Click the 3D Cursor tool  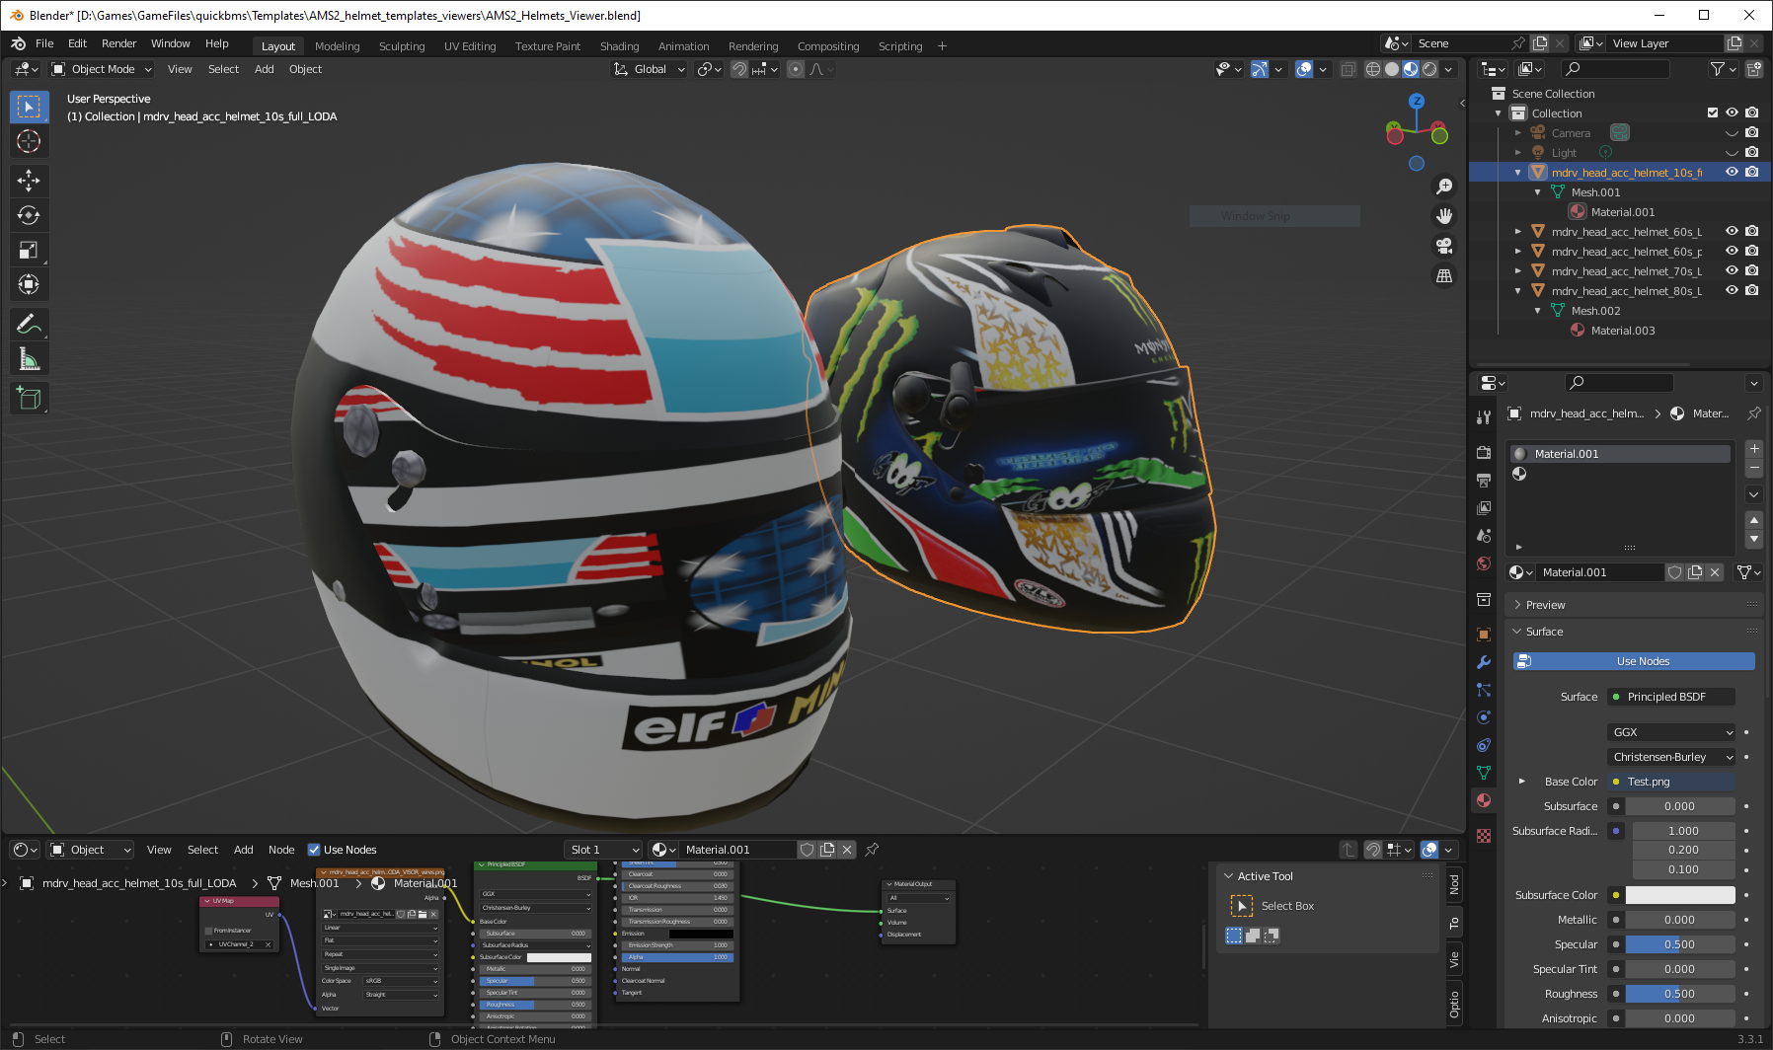[29, 141]
